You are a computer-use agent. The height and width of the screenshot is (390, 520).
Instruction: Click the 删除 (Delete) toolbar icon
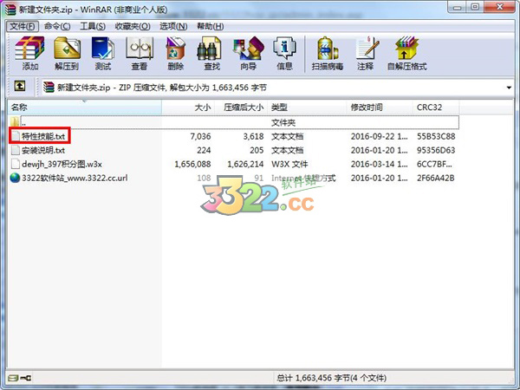175,49
